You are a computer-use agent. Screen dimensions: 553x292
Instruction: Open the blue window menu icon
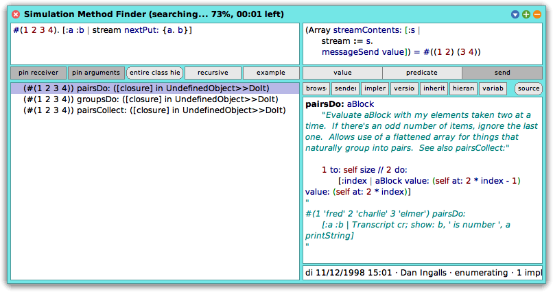coord(515,14)
